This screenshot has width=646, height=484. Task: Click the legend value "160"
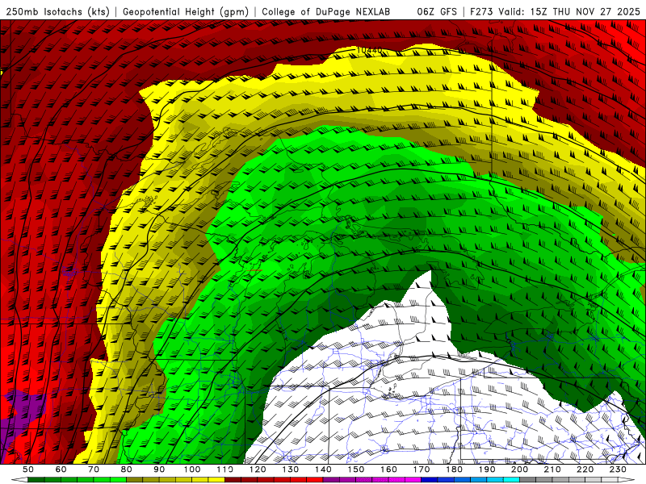click(x=388, y=469)
